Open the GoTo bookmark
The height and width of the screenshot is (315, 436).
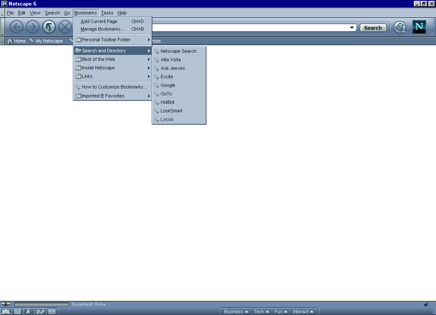click(x=179, y=94)
